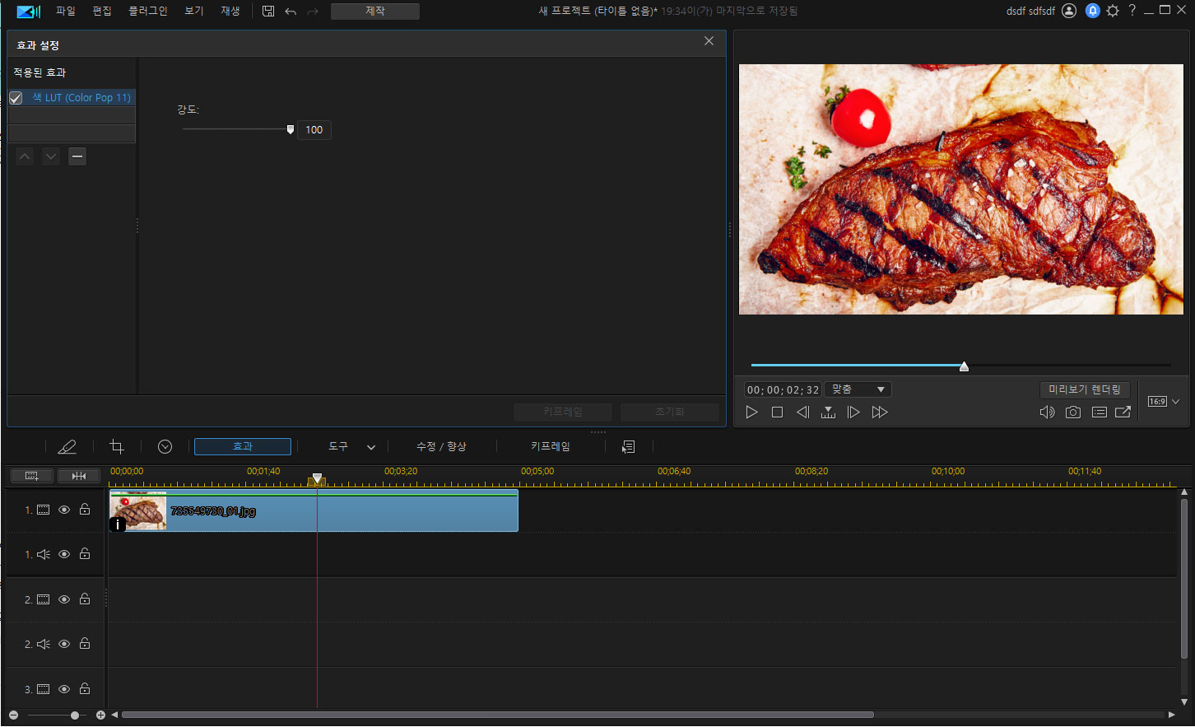Zoom in timeline with plus icon
Screen dimensions: 1195x727
(100, 715)
